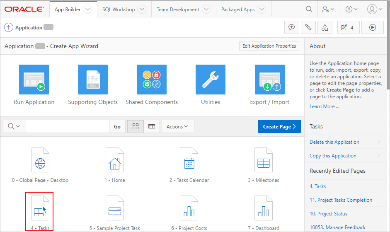The height and width of the screenshot is (232, 390).
Task: Open the account profile menu
Action: (x=375, y=9)
